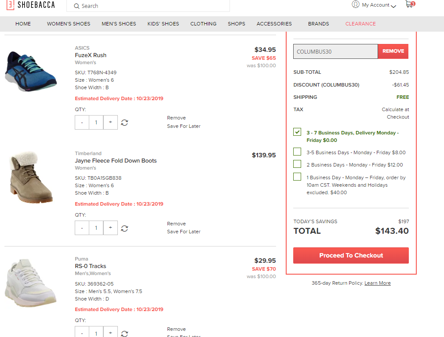The image size is (444, 337).
Task: Remove the COLUMBUS30 promo code
Action: 393,51
